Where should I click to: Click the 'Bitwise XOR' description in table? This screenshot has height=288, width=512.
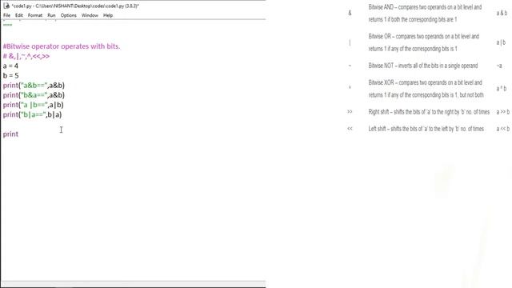click(426, 89)
